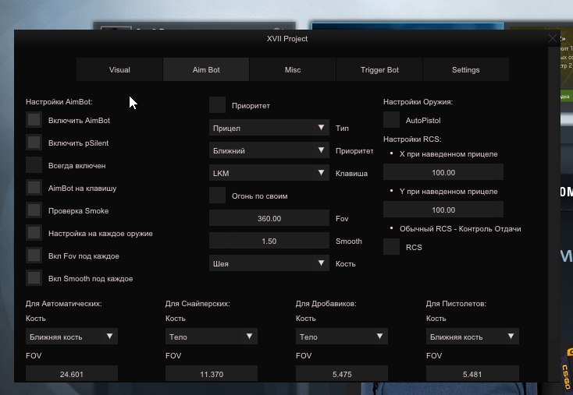Check the Всегда включен option
Image resolution: width=573 pixels, height=395 pixels.
click(34, 165)
